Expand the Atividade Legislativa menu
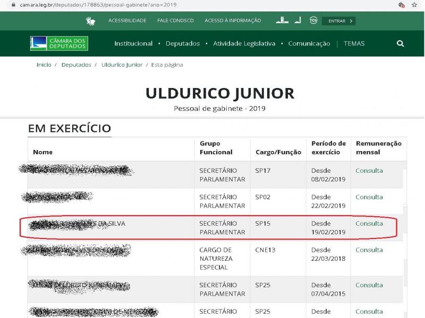The image size is (425, 318). coord(244,43)
